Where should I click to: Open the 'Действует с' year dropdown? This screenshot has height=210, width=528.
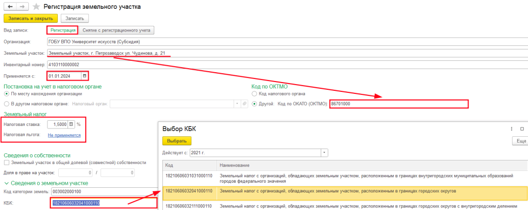(324, 153)
